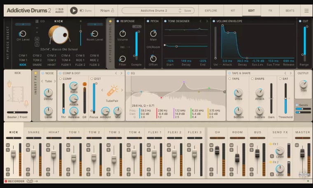
Task: Go to next Tone Designer page arrow
Action: [x=207, y=21]
